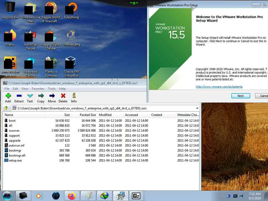Go up one folder level in 7-Zip
The height and width of the screenshot is (201, 268).
[x=6, y=108]
